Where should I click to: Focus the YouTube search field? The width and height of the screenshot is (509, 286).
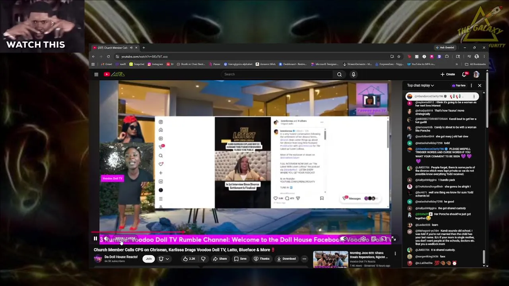click(277, 74)
